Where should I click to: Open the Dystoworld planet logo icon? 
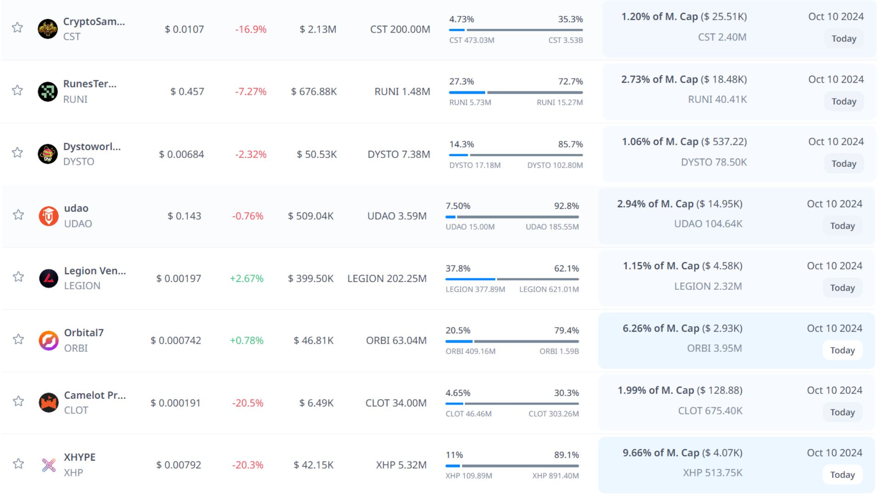click(48, 154)
